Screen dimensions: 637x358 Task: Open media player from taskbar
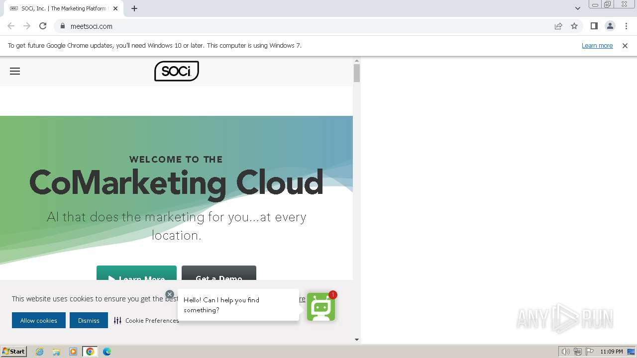(x=73, y=352)
